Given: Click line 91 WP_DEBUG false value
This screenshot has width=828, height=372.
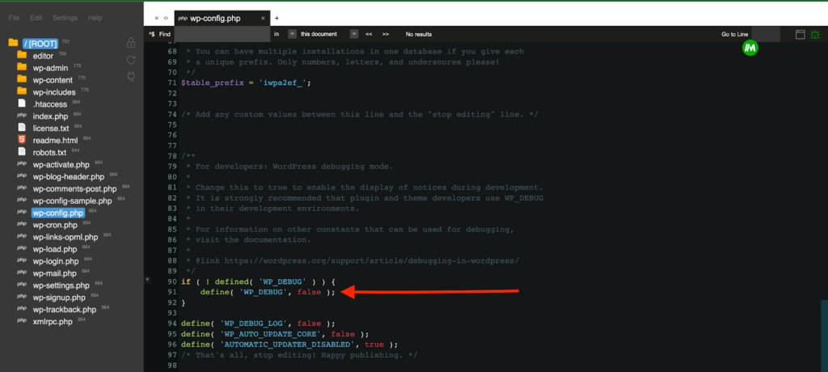Looking at the screenshot, I should 309,292.
